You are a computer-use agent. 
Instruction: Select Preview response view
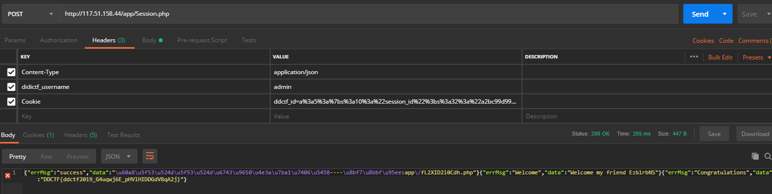click(78, 157)
